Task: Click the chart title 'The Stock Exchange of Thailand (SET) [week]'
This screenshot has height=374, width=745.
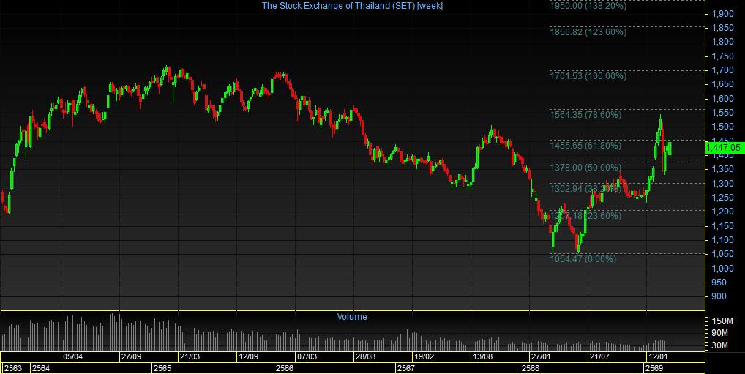Action: 352,6
